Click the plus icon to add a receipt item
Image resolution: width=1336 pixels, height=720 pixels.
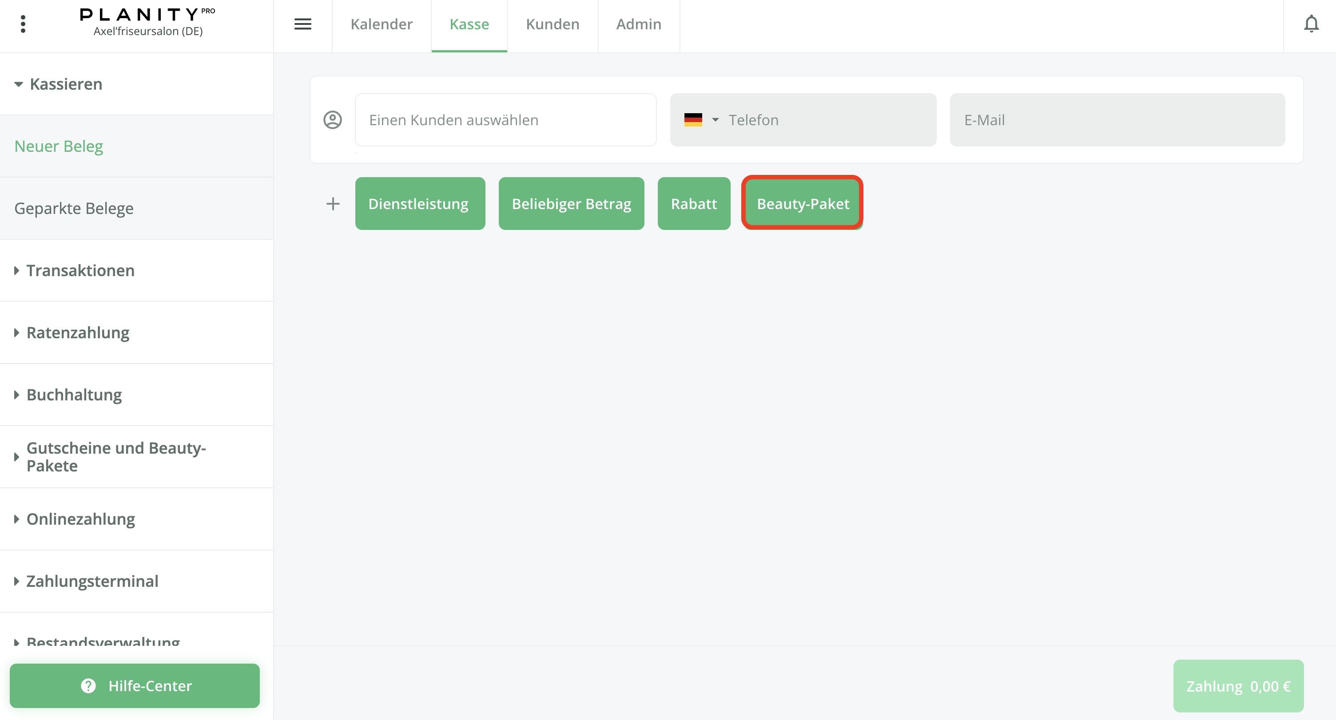click(332, 203)
